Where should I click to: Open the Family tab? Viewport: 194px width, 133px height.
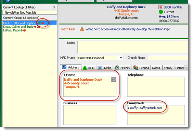tap(168, 68)
